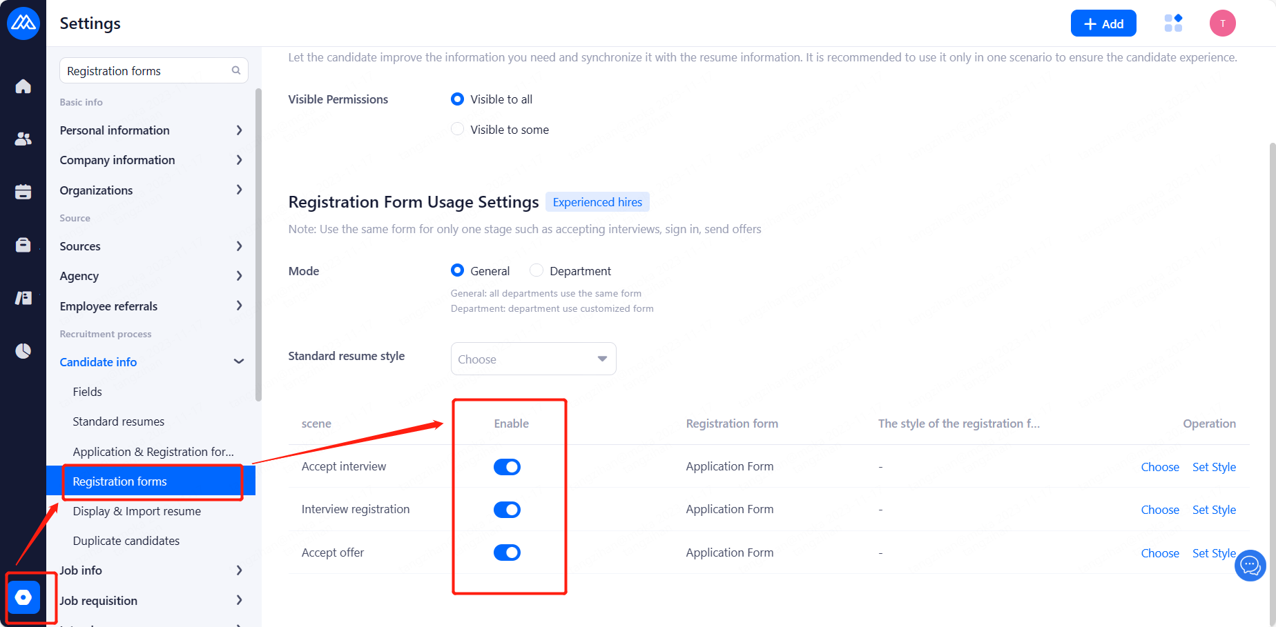Open the Standard resume style dropdown
1276x627 pixels.
533,359
